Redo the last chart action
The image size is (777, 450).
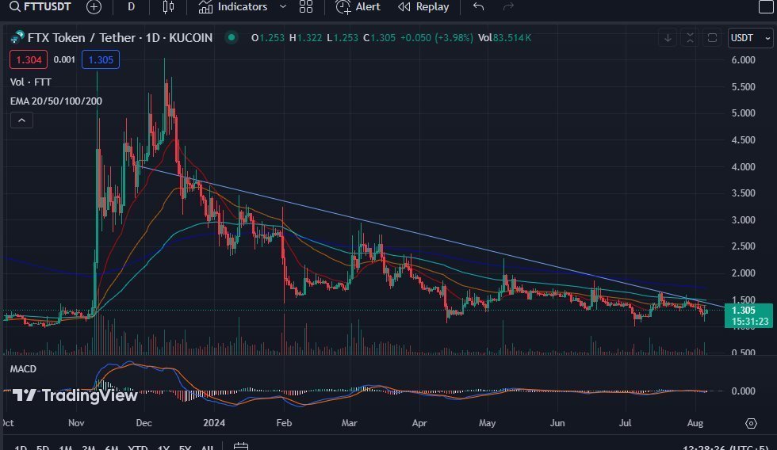508,7
